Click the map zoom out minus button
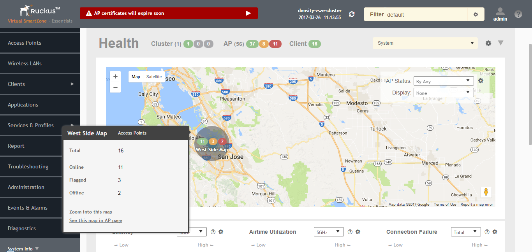The image size is (532, 252). tap(115, 87)
